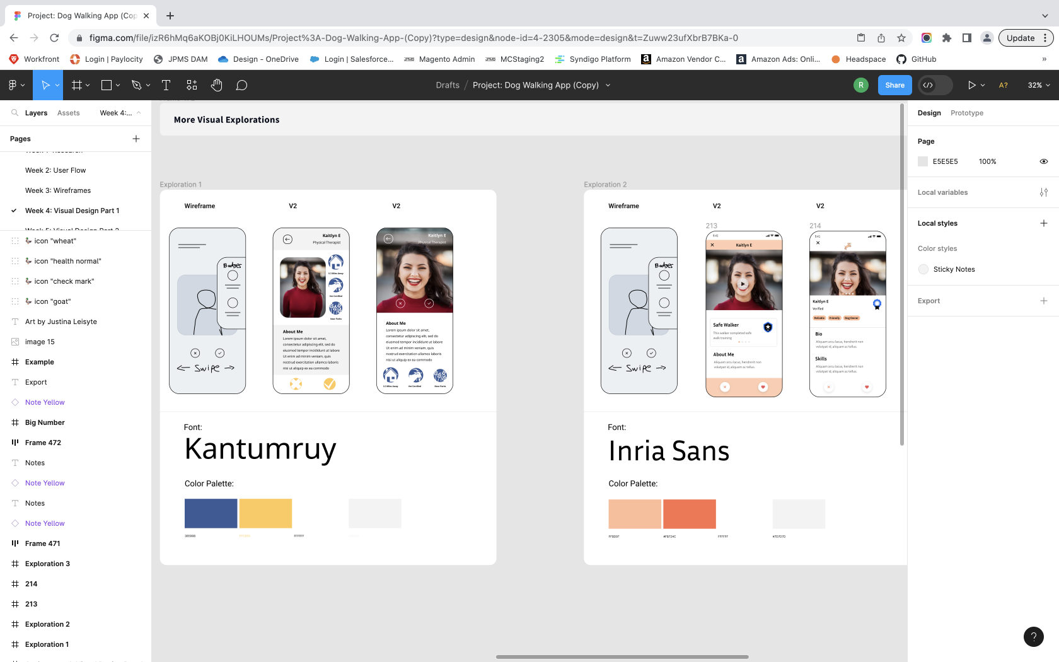Toggle page background visibility eye
The width and height of the screenshot is (1059, 662).
1044,161
